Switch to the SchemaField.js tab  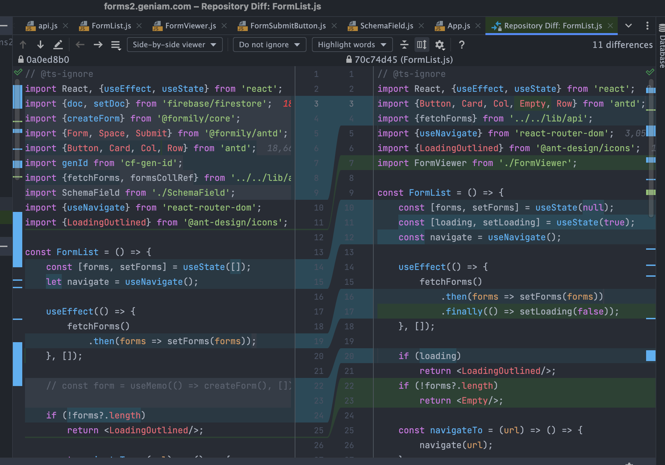(x=386, y=26)
